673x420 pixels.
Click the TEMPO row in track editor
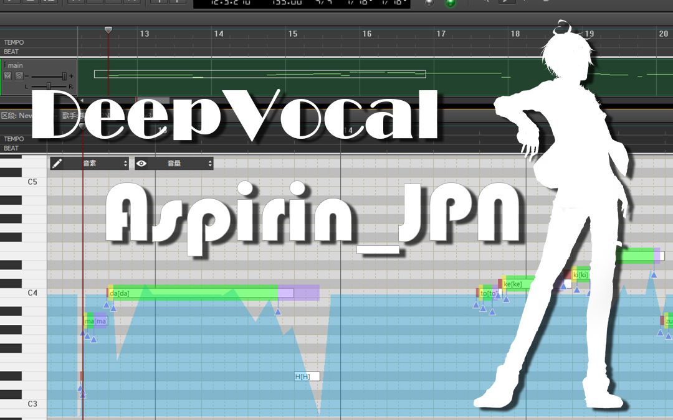coord(14,42)
